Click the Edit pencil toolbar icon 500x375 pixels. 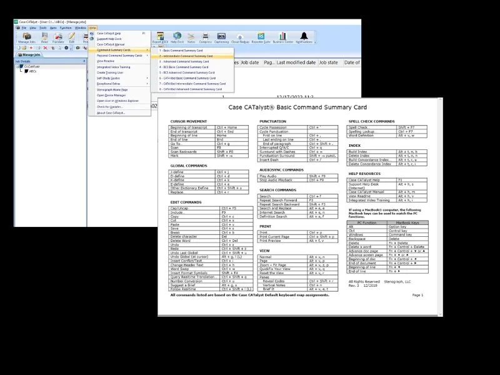(x=72, y=37)
